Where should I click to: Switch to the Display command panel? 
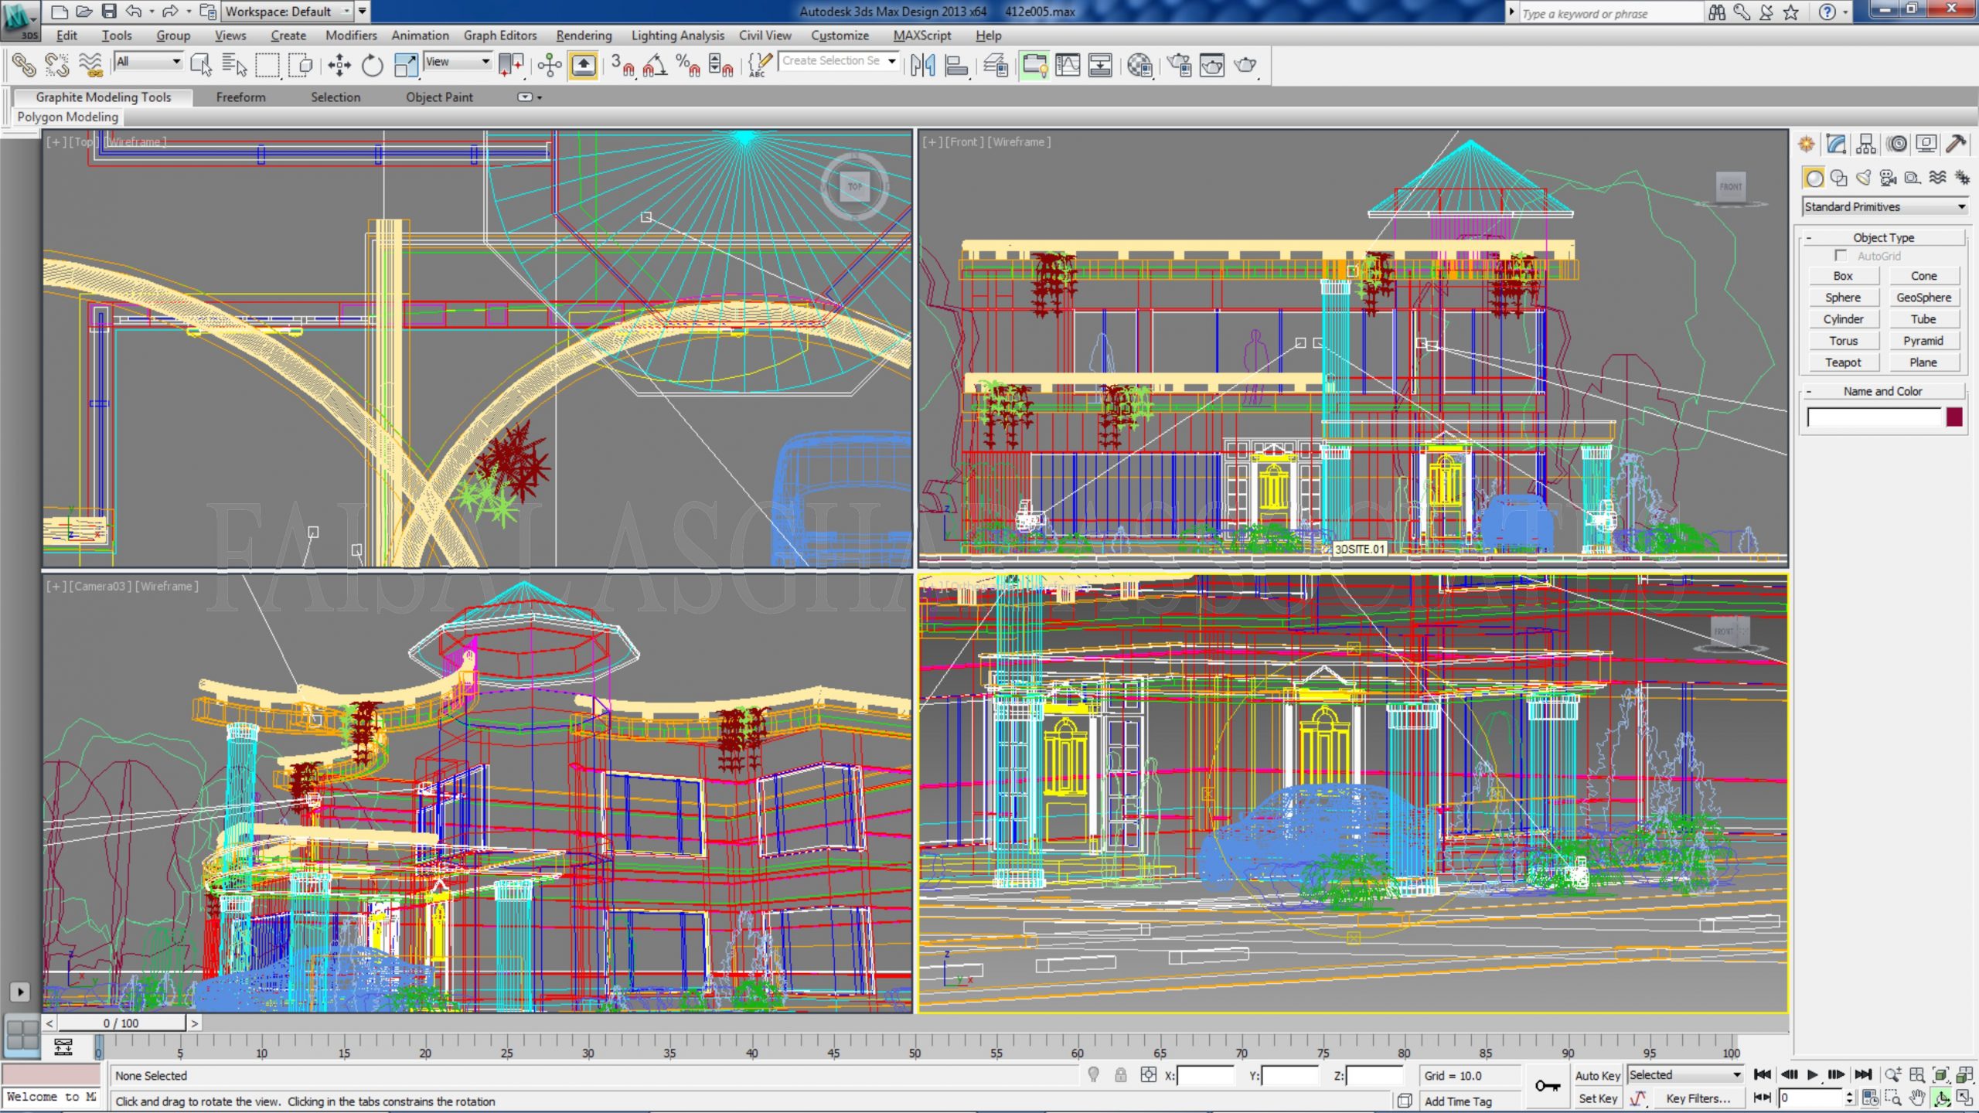(x=1926, y=144)
